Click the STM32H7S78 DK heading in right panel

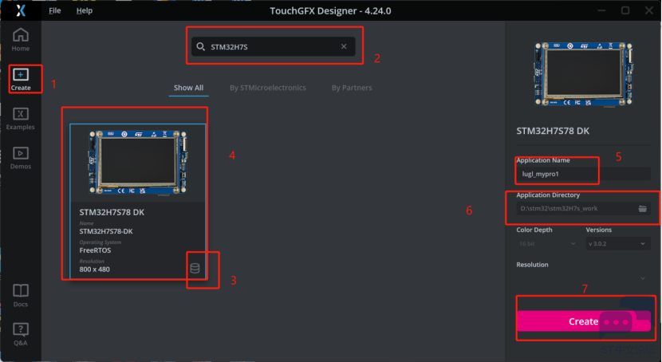click(x=553, y=131)
